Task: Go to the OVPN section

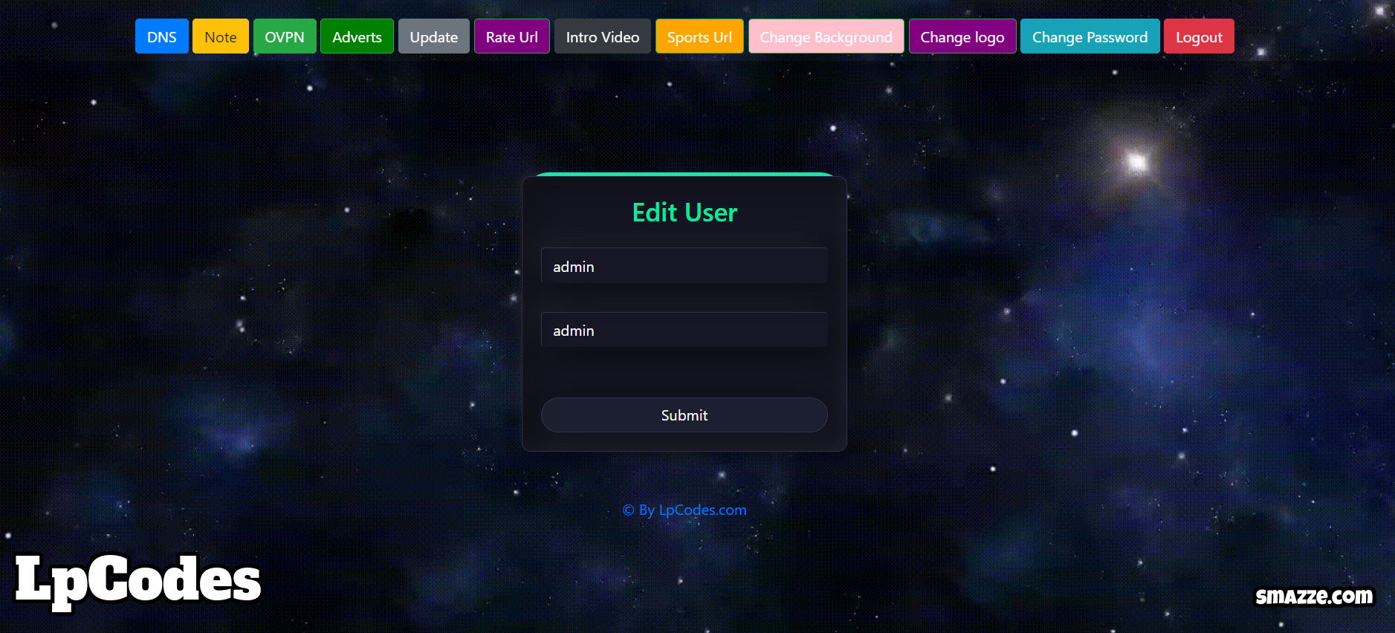Action: [x=285, y=36]
